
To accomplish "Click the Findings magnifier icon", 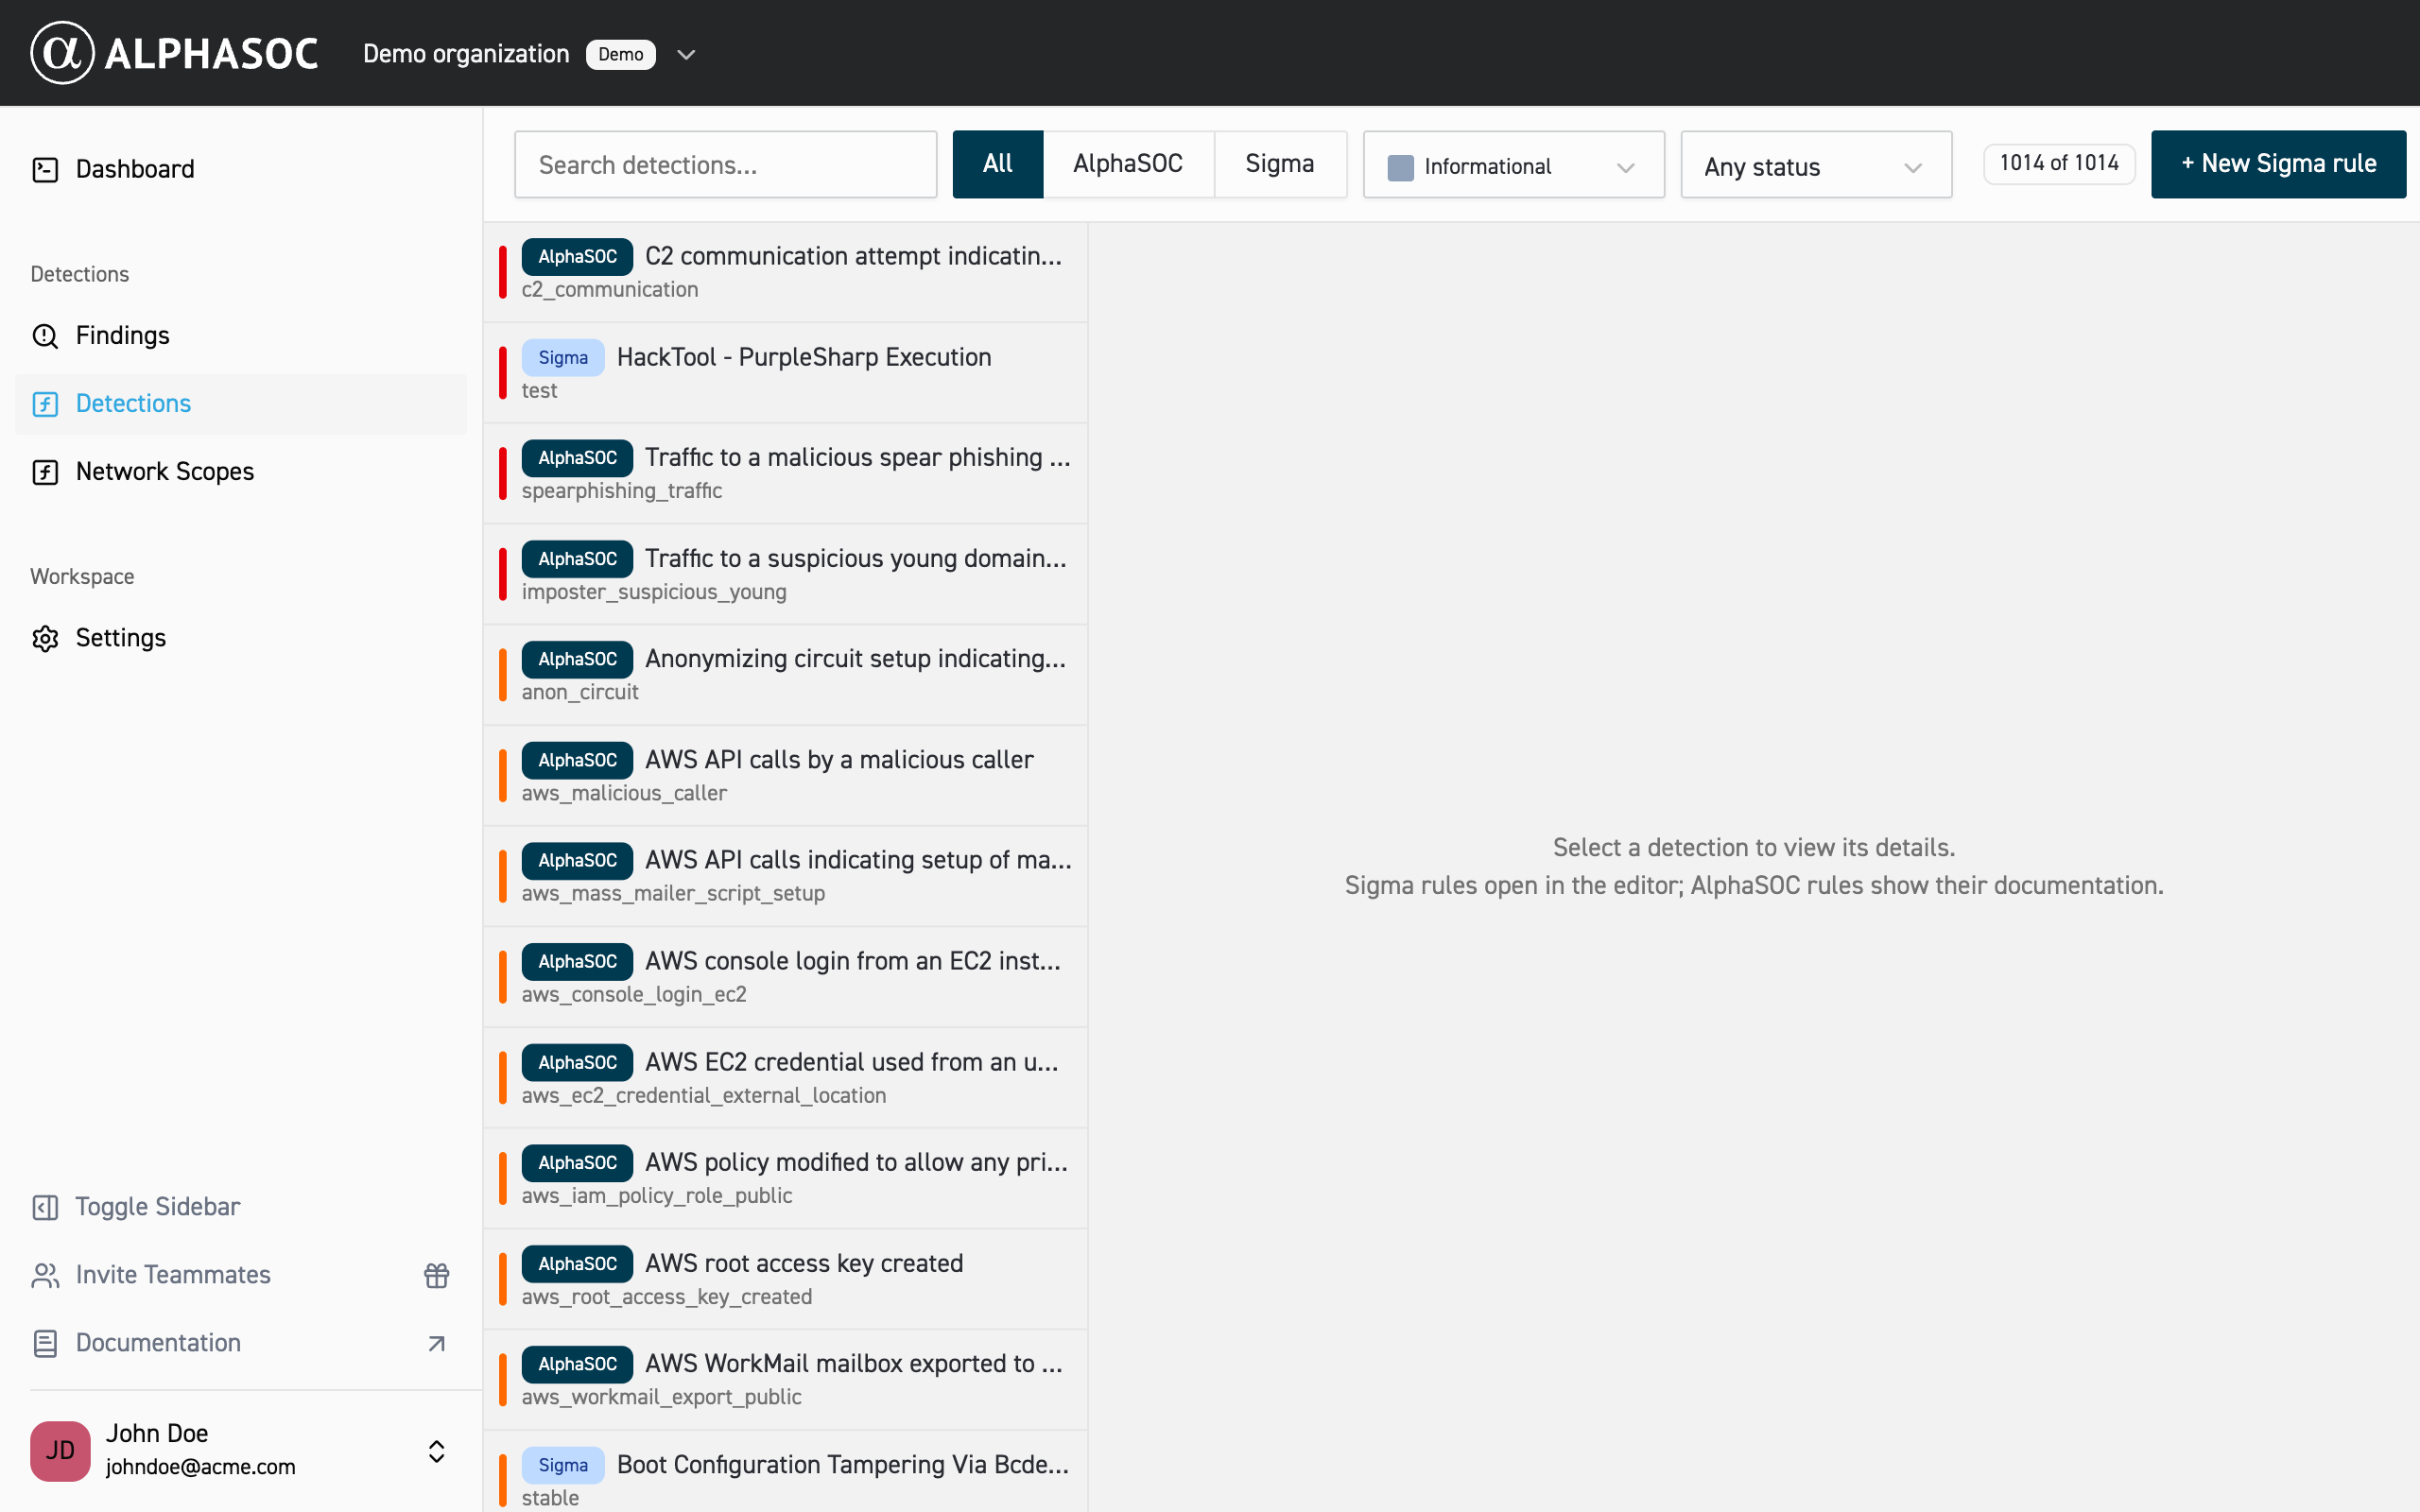I will point(45,336).
